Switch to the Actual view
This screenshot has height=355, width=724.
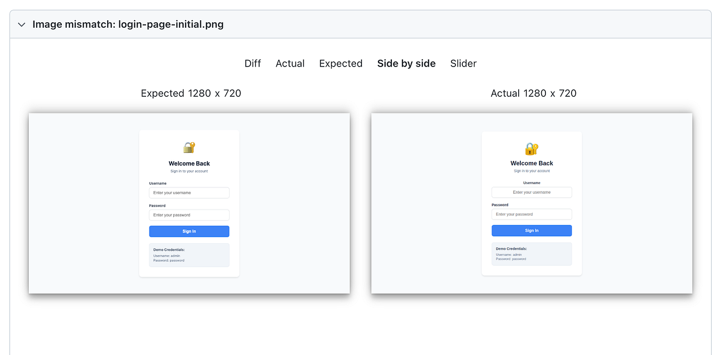point(290,63)
